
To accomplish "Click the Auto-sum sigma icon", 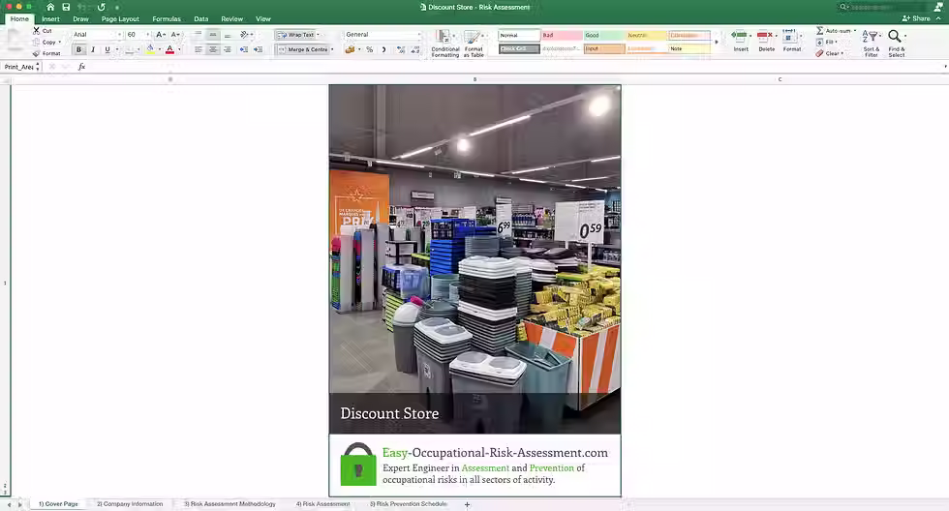I will (820, 30).
